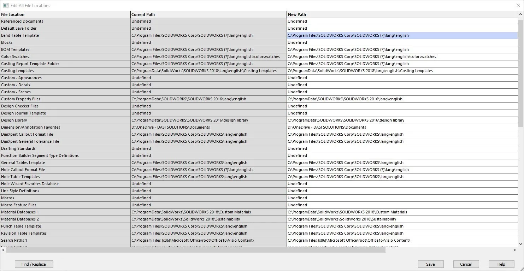This screenshot has height=271, width=524.
Task: Edit New Path for Design Library
Action: (x=402, y=120)
